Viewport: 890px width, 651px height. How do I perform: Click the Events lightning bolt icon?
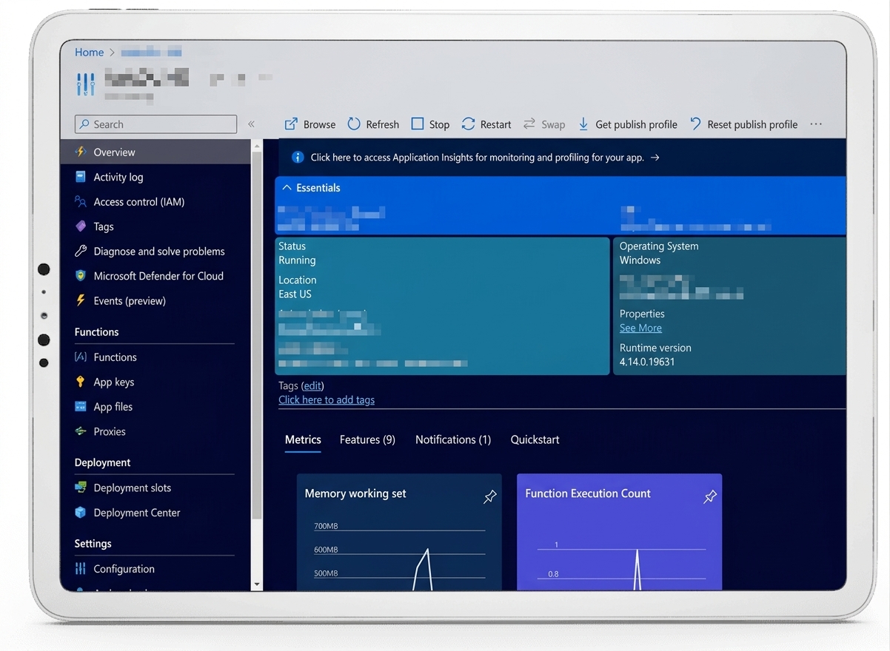pyautogui.click(x=81, y=300)
